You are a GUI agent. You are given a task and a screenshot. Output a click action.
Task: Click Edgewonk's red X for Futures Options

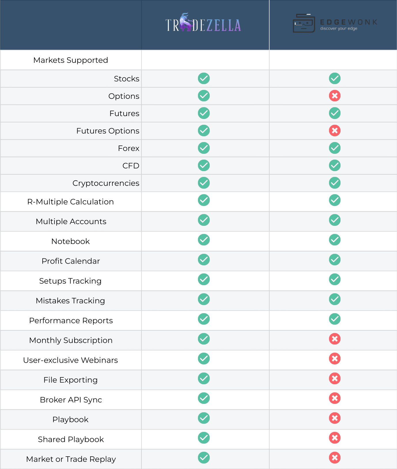click(334, 131)
